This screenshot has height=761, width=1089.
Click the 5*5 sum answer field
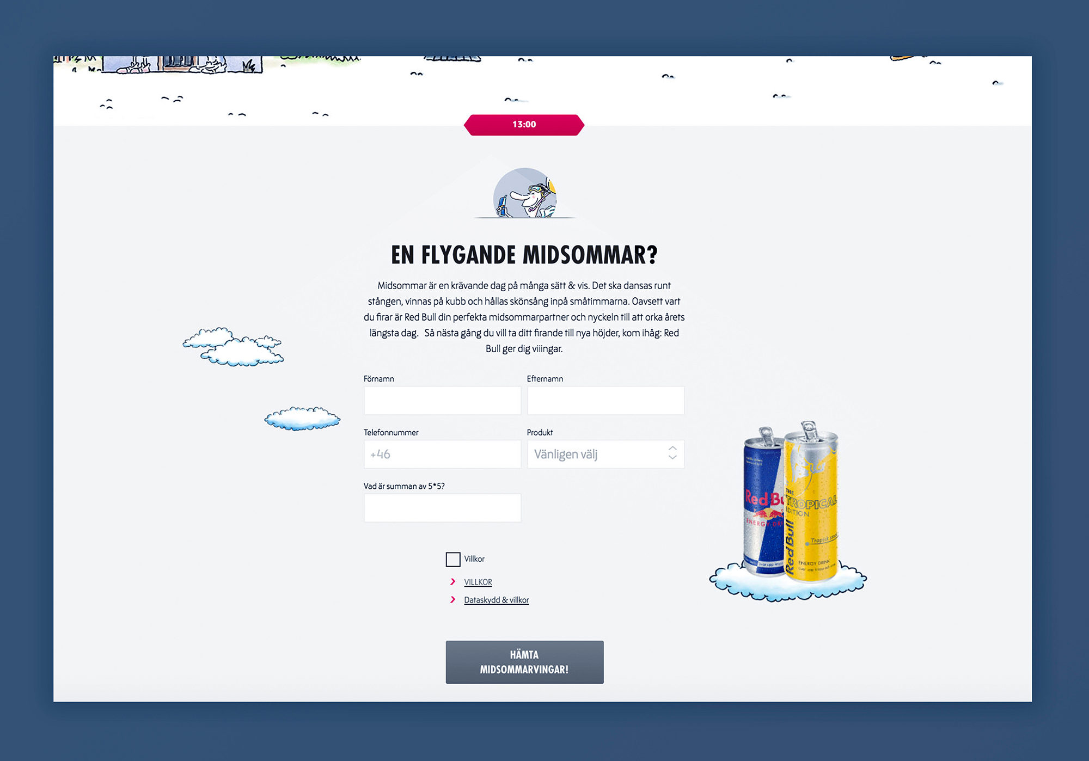(x=442, y=508)
